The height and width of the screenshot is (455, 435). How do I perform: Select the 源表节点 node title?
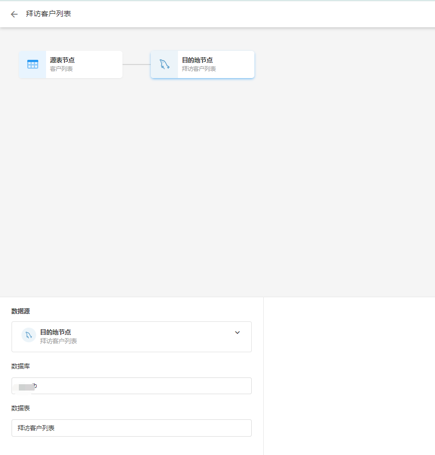pos(62,60)
